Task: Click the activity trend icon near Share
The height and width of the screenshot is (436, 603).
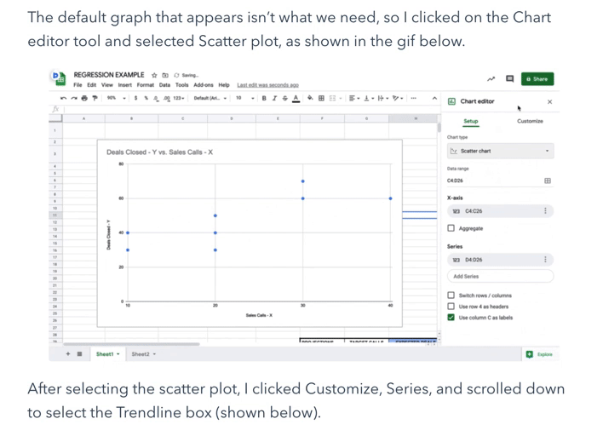Action: [491, 79]
